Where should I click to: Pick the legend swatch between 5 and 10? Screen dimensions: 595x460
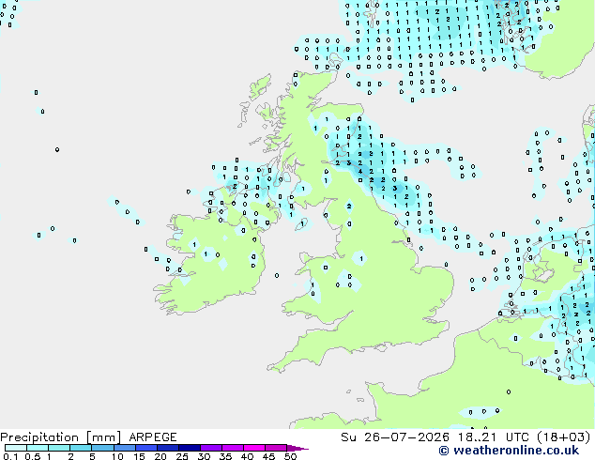coord(103,448)
